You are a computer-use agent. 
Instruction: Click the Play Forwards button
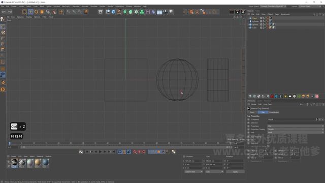pos(101,152)
